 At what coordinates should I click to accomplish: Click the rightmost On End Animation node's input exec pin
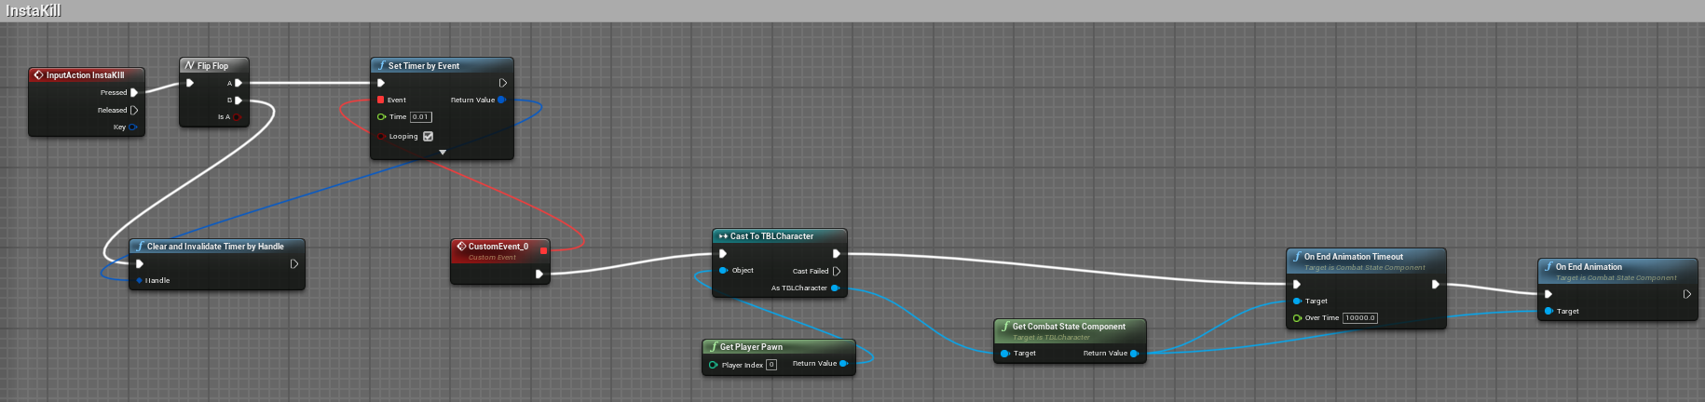pos(1548,294)
